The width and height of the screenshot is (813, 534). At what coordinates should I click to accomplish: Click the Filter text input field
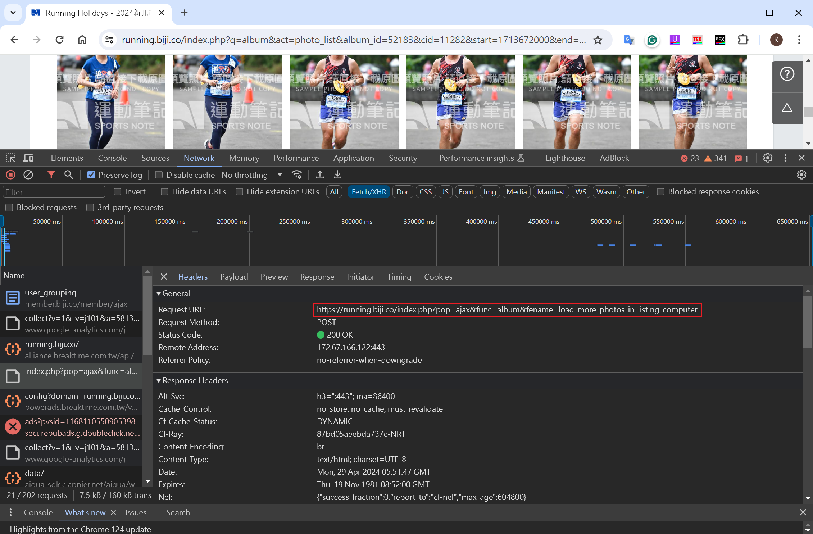coord(54,192)
